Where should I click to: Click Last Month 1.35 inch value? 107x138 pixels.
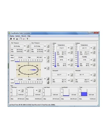pos(74,95)
